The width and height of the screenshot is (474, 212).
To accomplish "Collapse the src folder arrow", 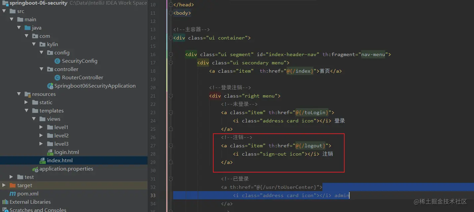I will [4, 11].
